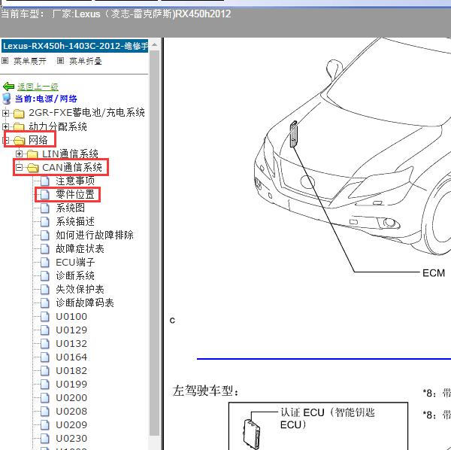Click the document icon beside 如何进行故障排除
The height and width of the screenshot is (450, 451).
tap(45, 235)
